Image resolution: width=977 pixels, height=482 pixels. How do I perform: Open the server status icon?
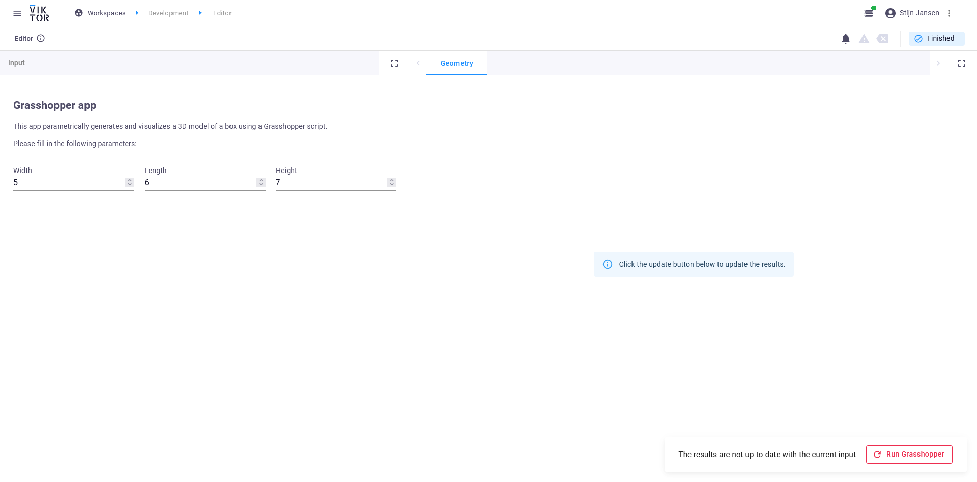(869, 13)
